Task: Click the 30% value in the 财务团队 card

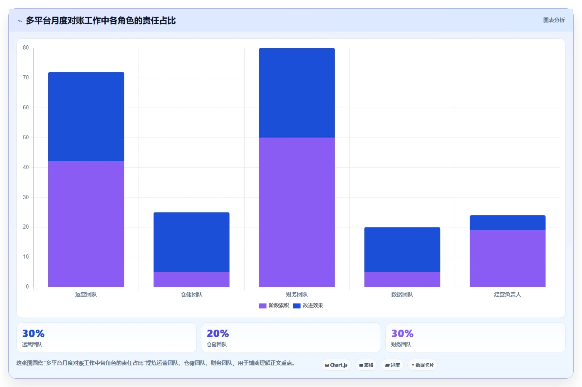Action: (402, 333)
